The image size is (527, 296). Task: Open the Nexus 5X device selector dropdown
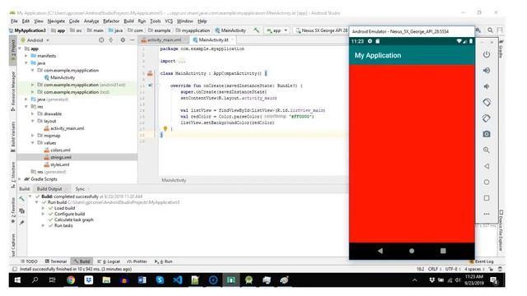pyautogui.click(x=321, y=30)
